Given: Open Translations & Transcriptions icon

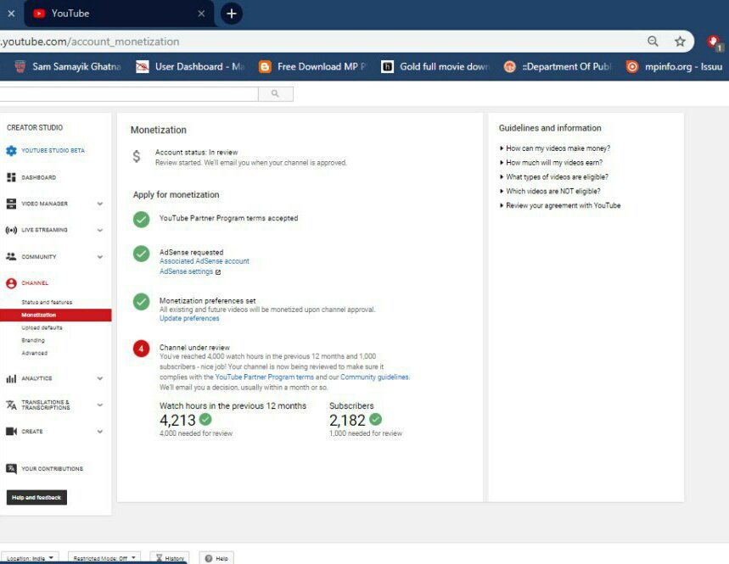Looking at the screenshot, I should pyautogui.click(x=11, y=405).
